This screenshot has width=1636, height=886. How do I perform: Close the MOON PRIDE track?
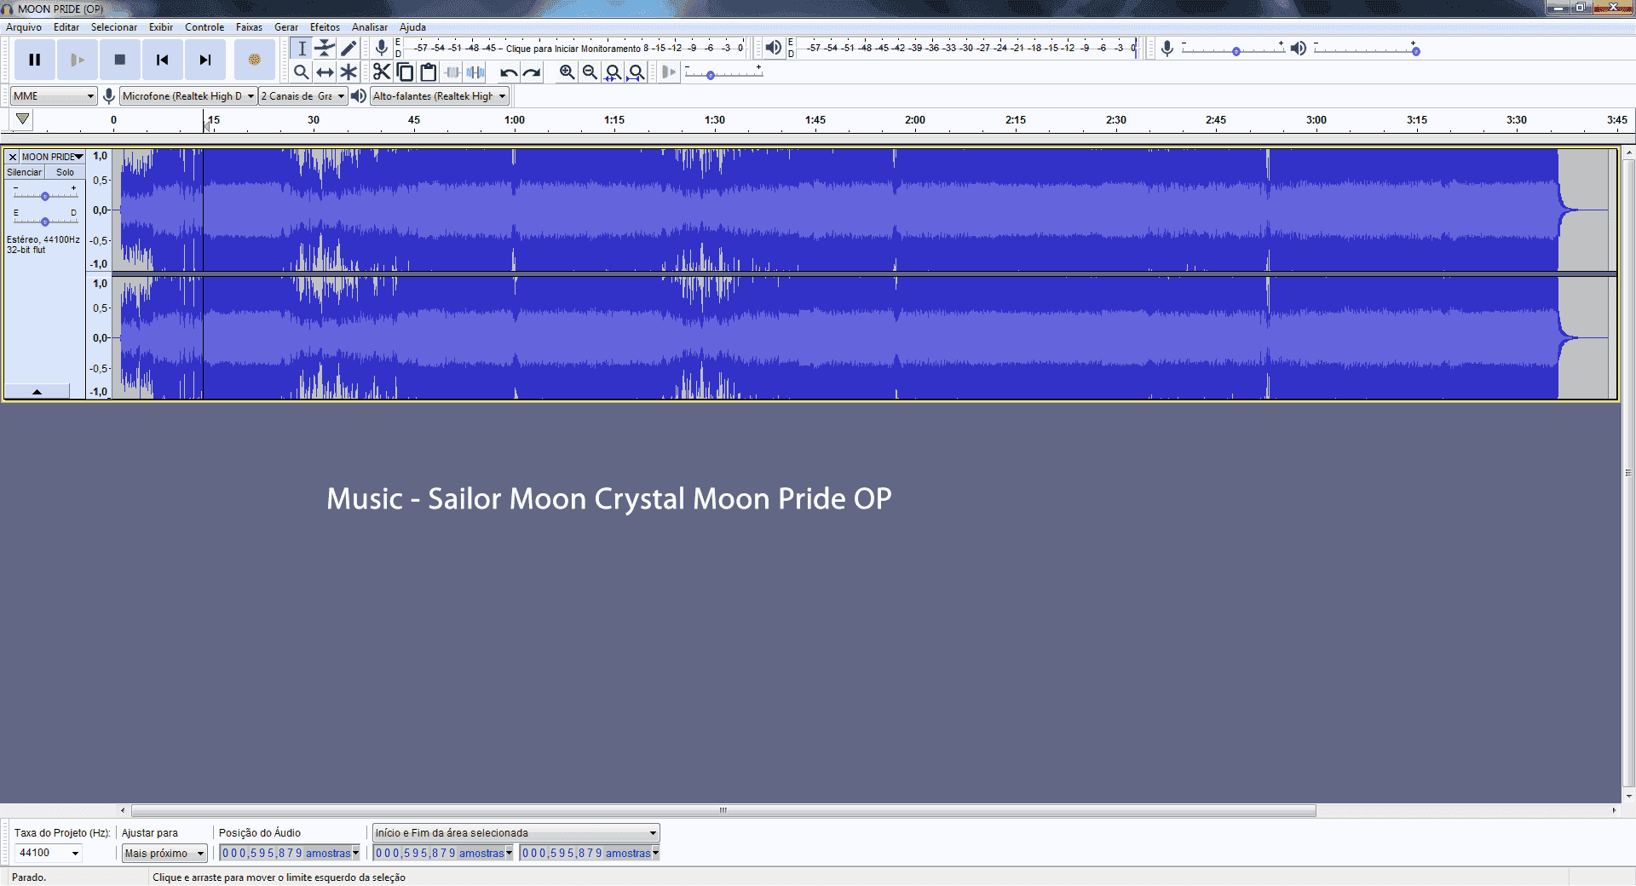[x=13, y=157]
